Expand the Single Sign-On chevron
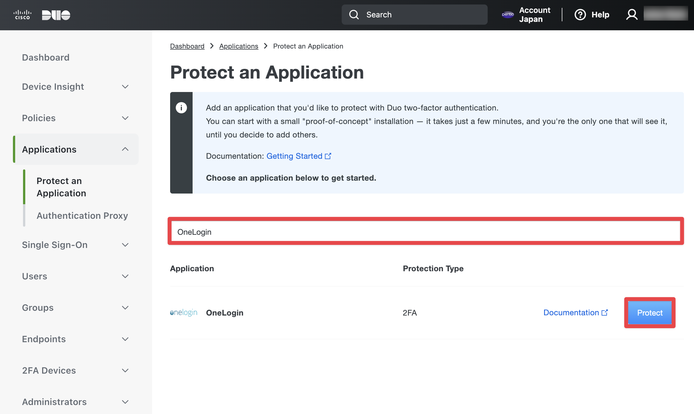This screenshot has height=414, width=694. click(125, 245)
